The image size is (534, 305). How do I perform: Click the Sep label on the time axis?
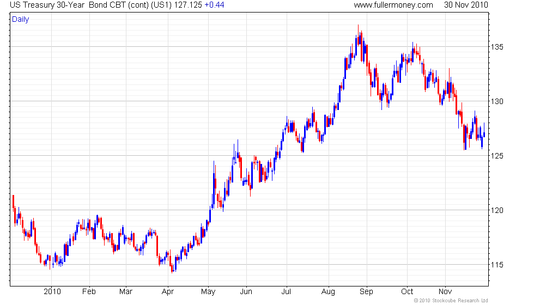(x=366, y=292)
